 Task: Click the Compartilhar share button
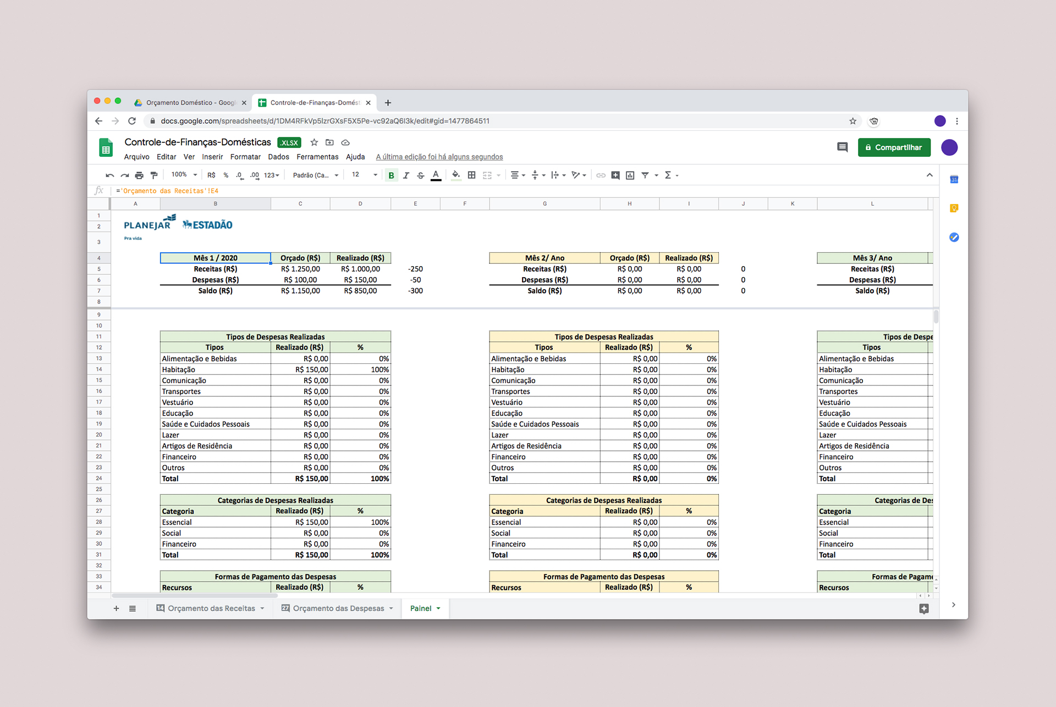tap(894, 147)
